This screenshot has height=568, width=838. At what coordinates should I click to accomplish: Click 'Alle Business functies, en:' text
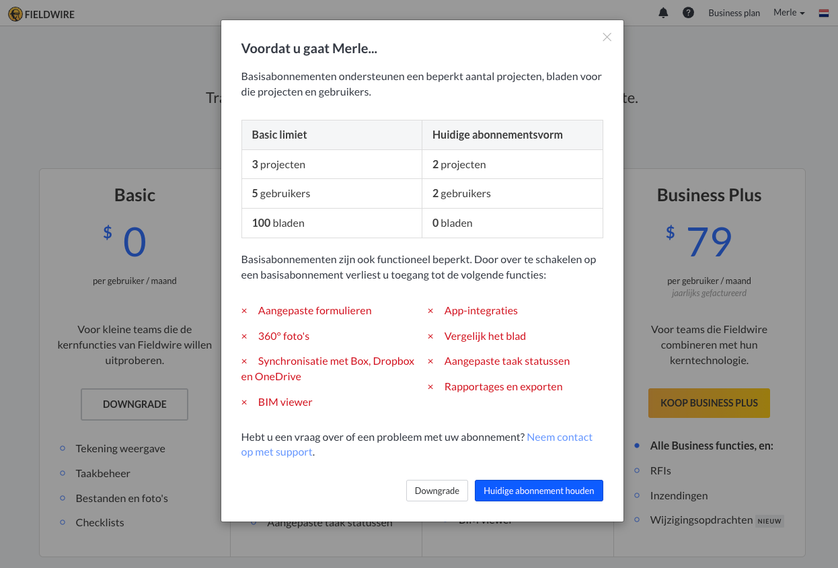click(x=712, y=446)
